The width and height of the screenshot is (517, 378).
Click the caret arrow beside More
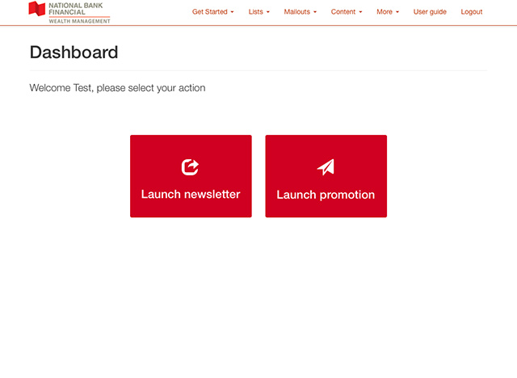click(397, 13)
